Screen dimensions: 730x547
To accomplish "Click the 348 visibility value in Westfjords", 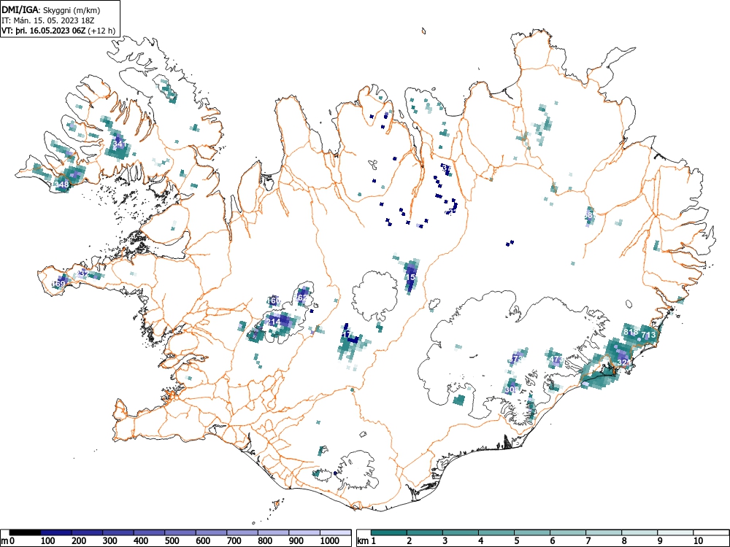I will 61,185.
